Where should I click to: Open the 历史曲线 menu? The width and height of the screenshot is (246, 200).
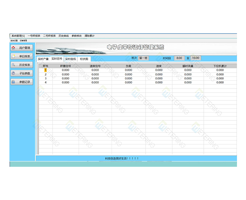point(64,36)
